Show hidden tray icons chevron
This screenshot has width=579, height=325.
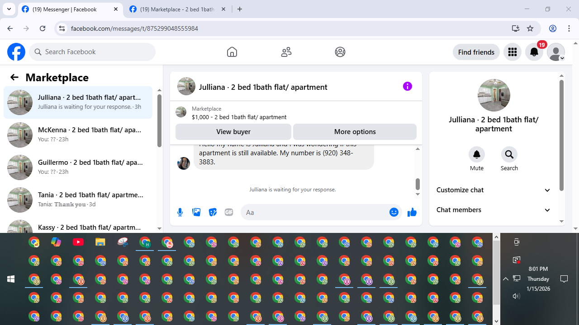click(x=506, y=279)
